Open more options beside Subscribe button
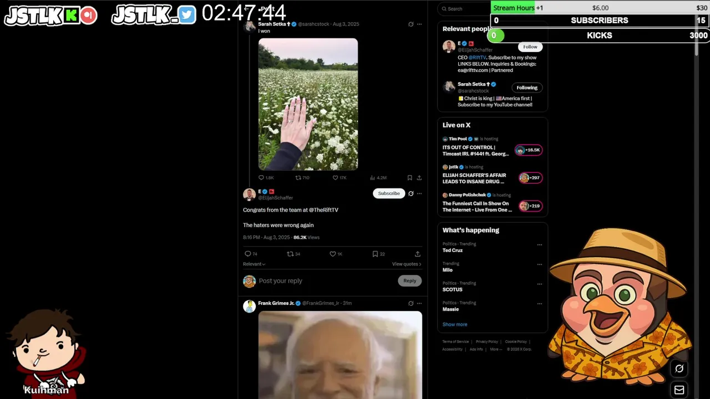 pyautogui.click(x=419, y=193)
